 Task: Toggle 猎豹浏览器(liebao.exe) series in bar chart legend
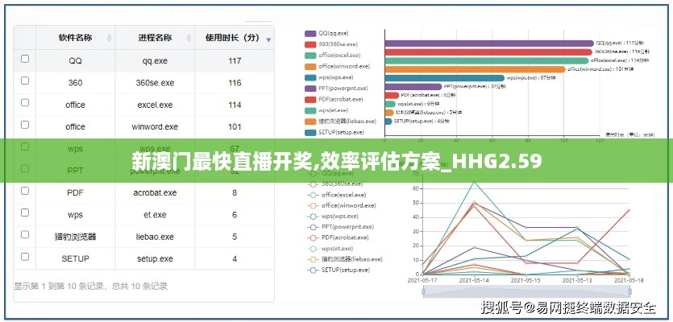[x=340, y=122]
